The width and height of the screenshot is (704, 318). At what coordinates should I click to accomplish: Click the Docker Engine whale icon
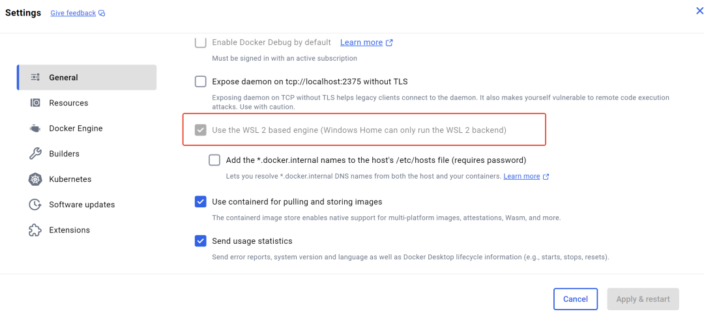coord(35,128)
